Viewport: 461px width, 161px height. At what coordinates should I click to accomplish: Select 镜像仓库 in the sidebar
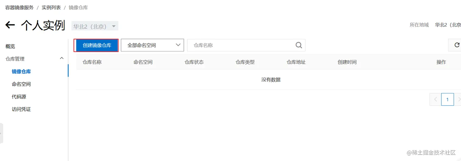pos(21,72)
